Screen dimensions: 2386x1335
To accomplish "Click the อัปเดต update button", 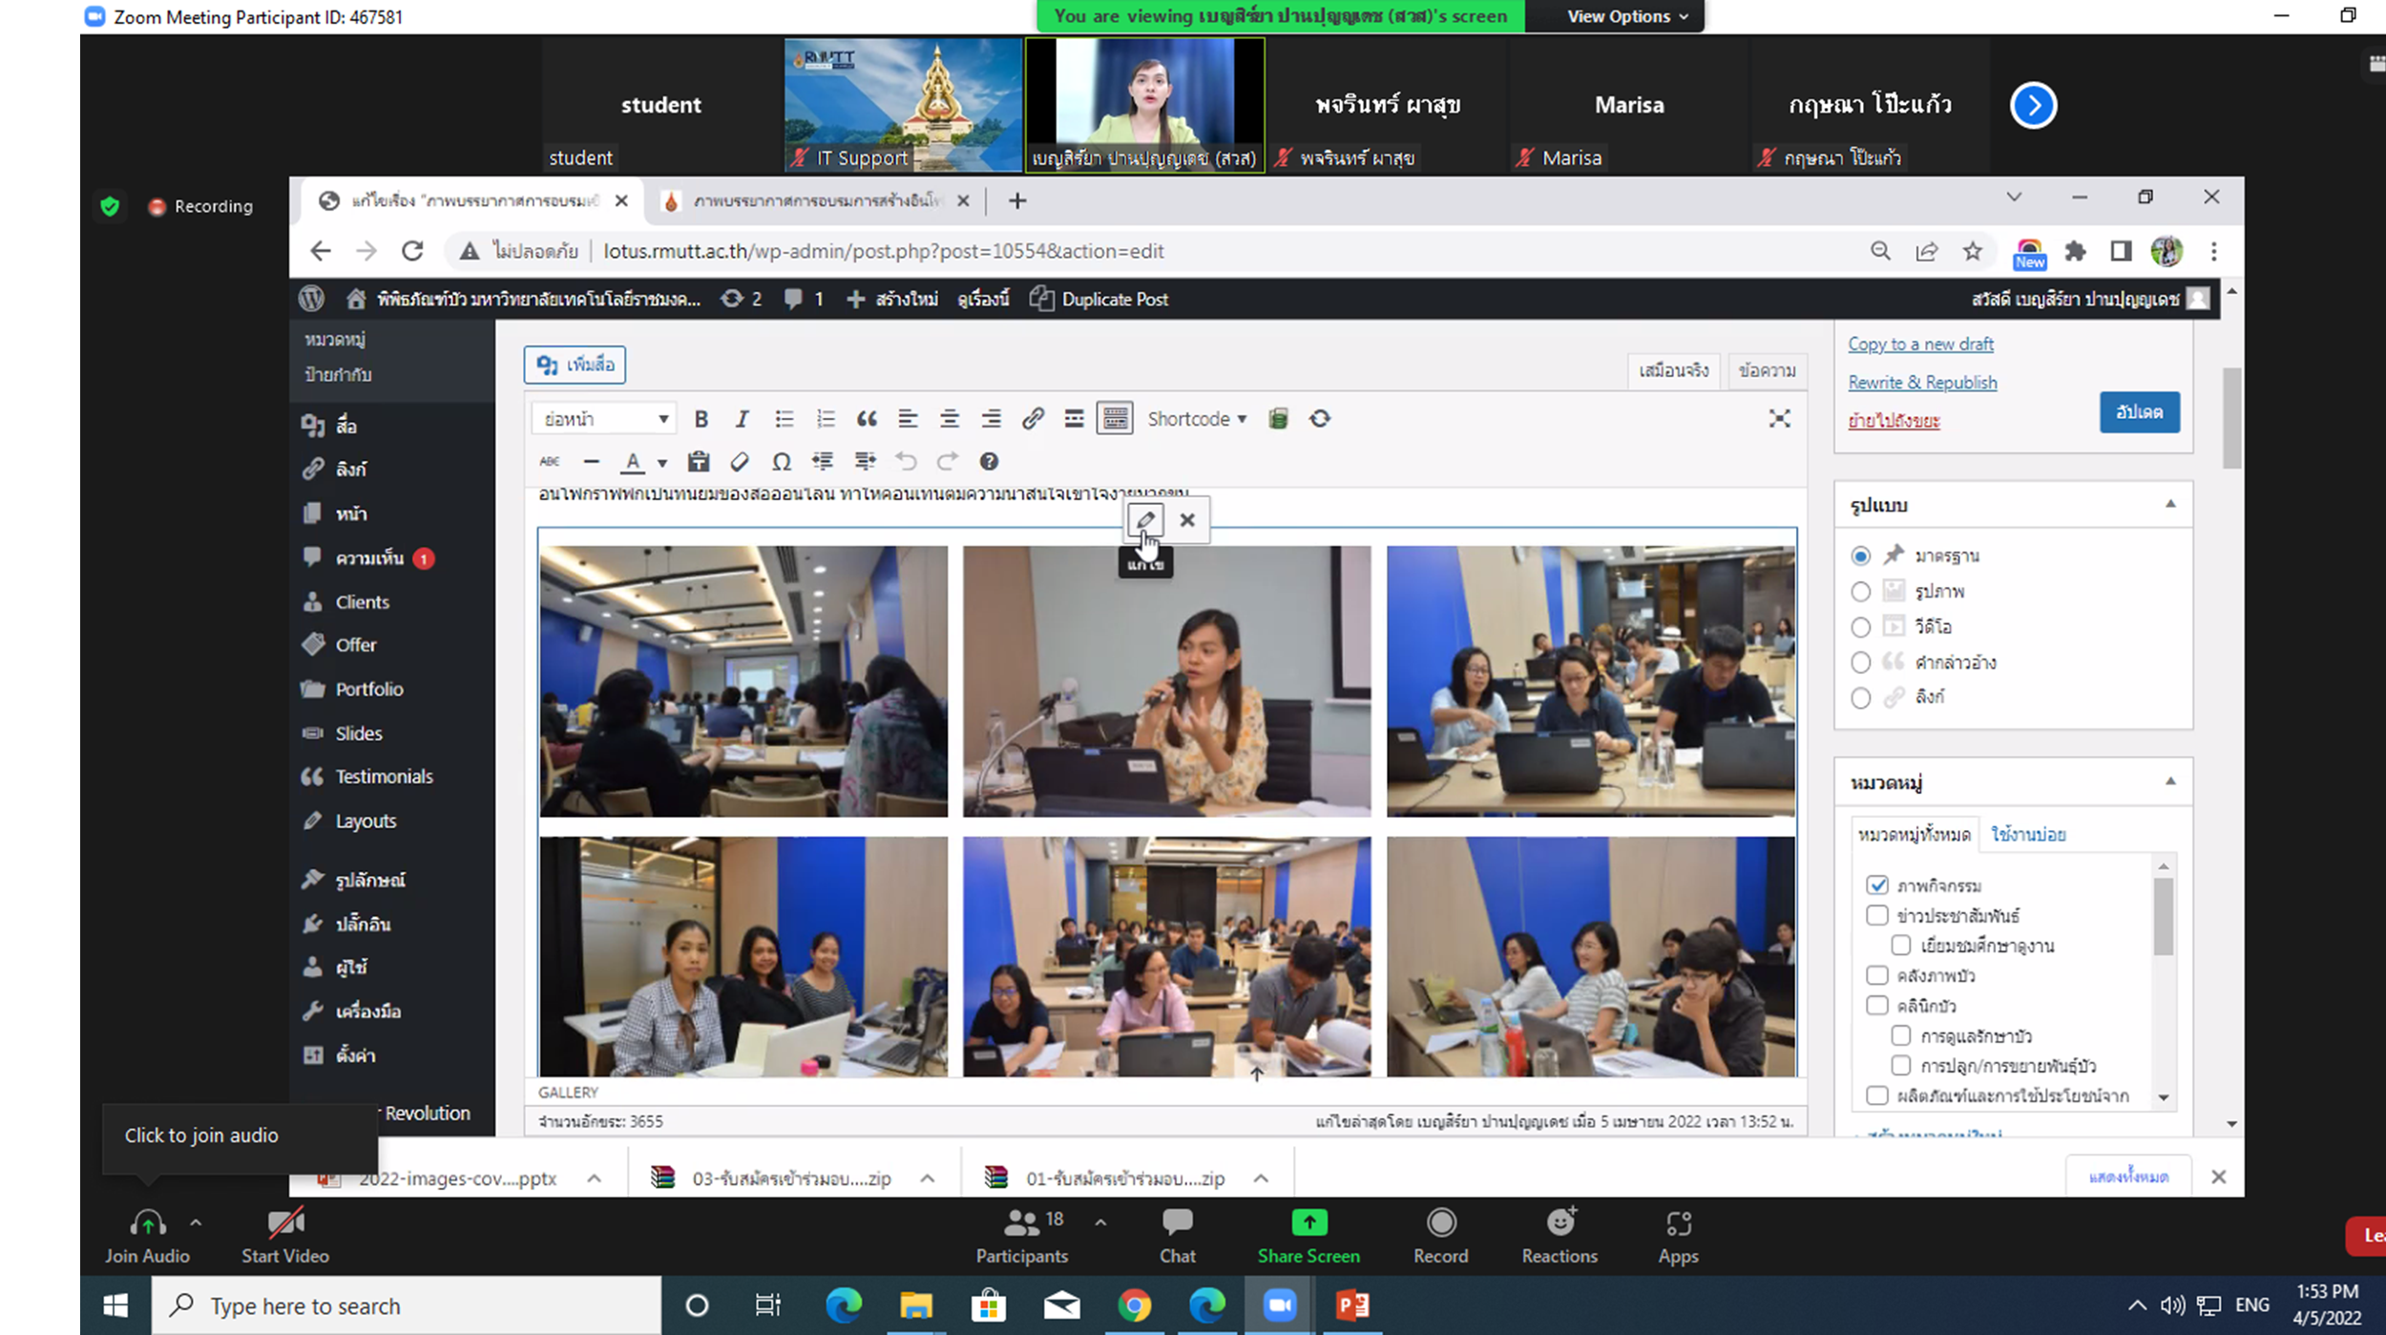I will [x=2139, y=412].
